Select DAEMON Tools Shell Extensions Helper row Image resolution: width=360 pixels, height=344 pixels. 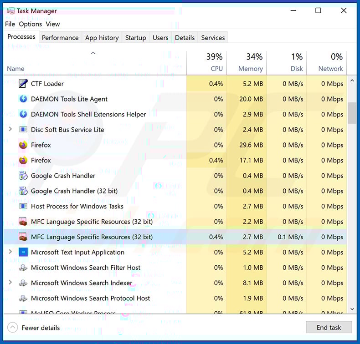(x=175, y=114)
